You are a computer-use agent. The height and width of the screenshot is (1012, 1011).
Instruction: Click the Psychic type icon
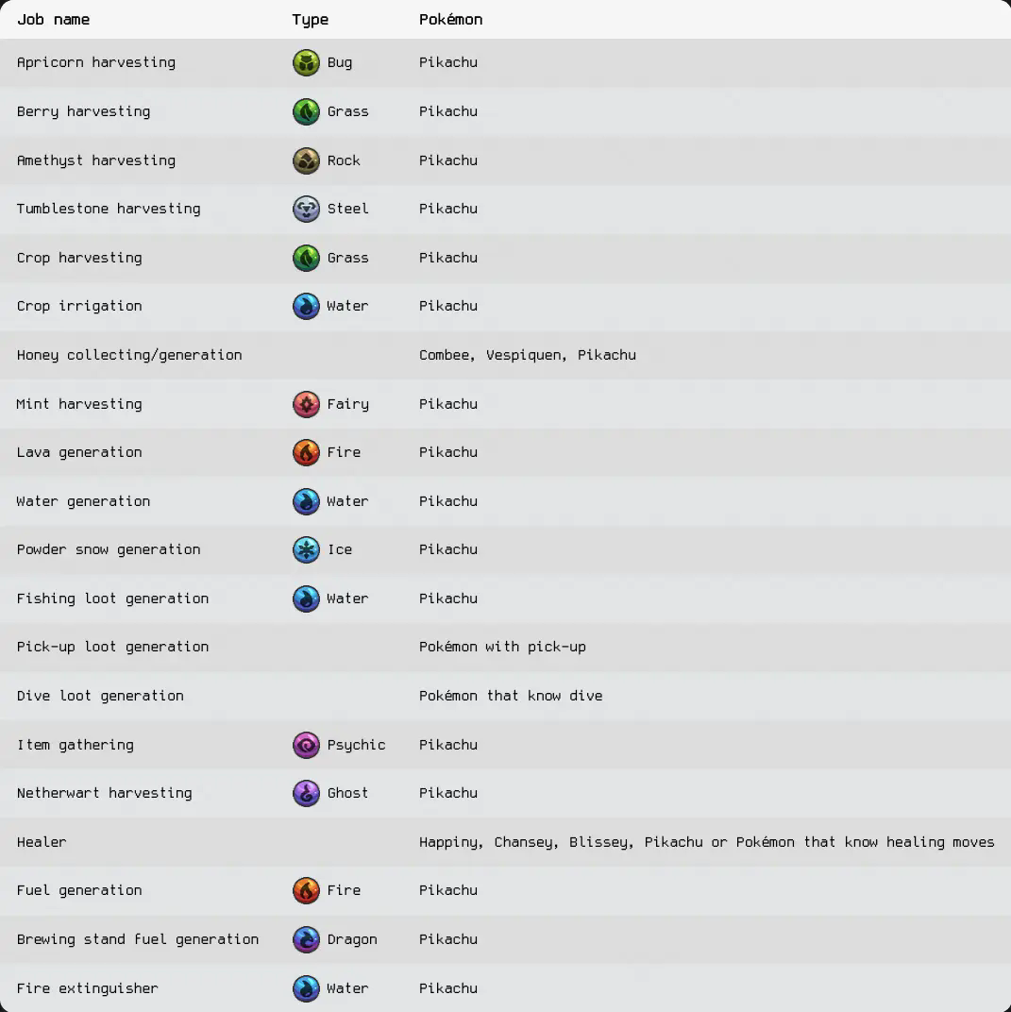[x=306, y=745]
